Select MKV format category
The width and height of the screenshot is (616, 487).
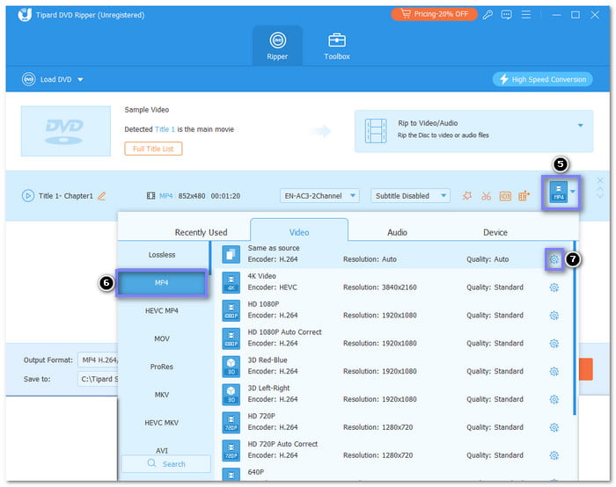pyautogui.click(x=161, y=395)
